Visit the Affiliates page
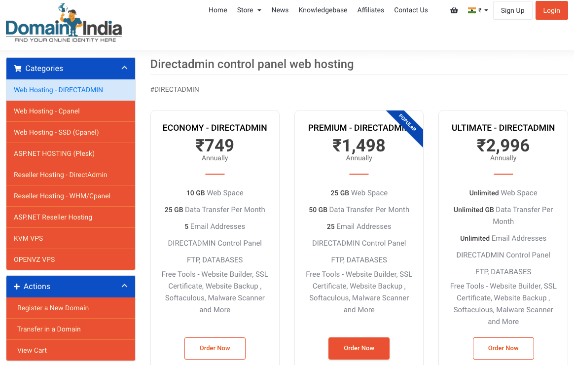The image size is (574, 365). 370,10
